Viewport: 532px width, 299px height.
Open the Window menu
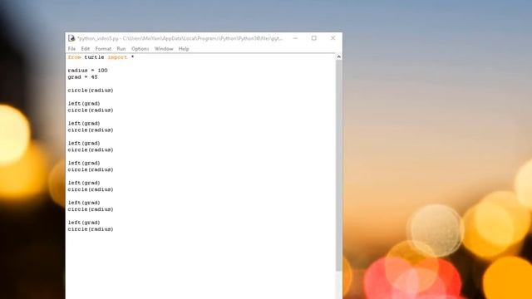coord(164,49)
